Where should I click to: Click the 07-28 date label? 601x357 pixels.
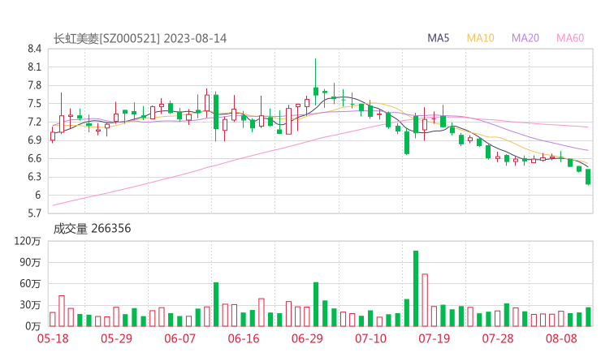click(498, 338)
